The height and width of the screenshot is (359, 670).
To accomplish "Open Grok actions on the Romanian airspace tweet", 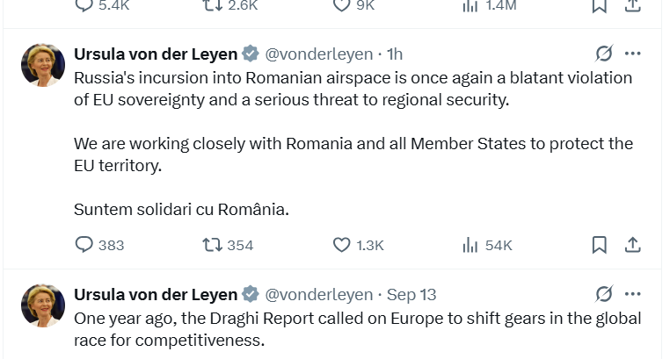I will (x=604, y=54).
